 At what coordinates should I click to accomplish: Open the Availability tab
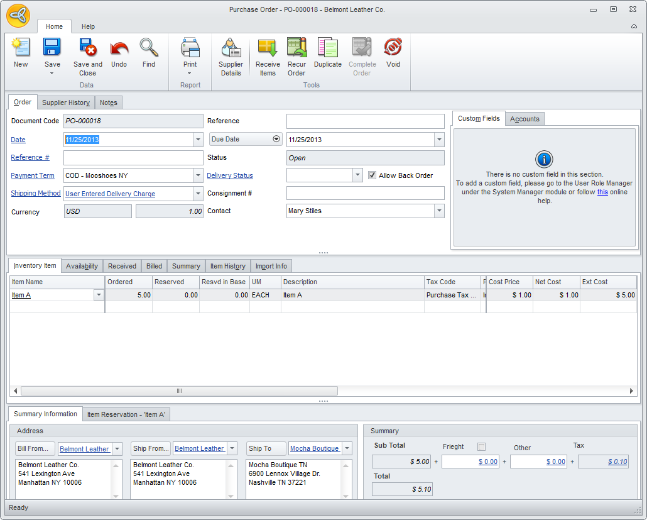click(x=82, y=266)
